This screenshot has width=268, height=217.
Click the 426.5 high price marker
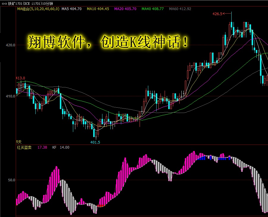coord(217,14)
